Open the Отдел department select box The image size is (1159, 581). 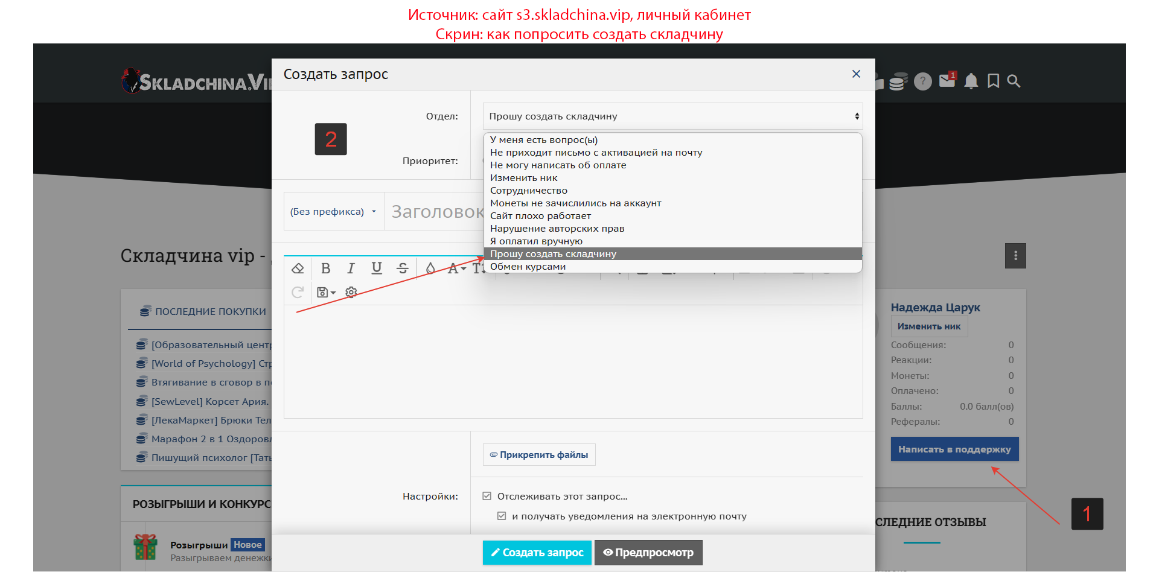(x=672, y=116)
